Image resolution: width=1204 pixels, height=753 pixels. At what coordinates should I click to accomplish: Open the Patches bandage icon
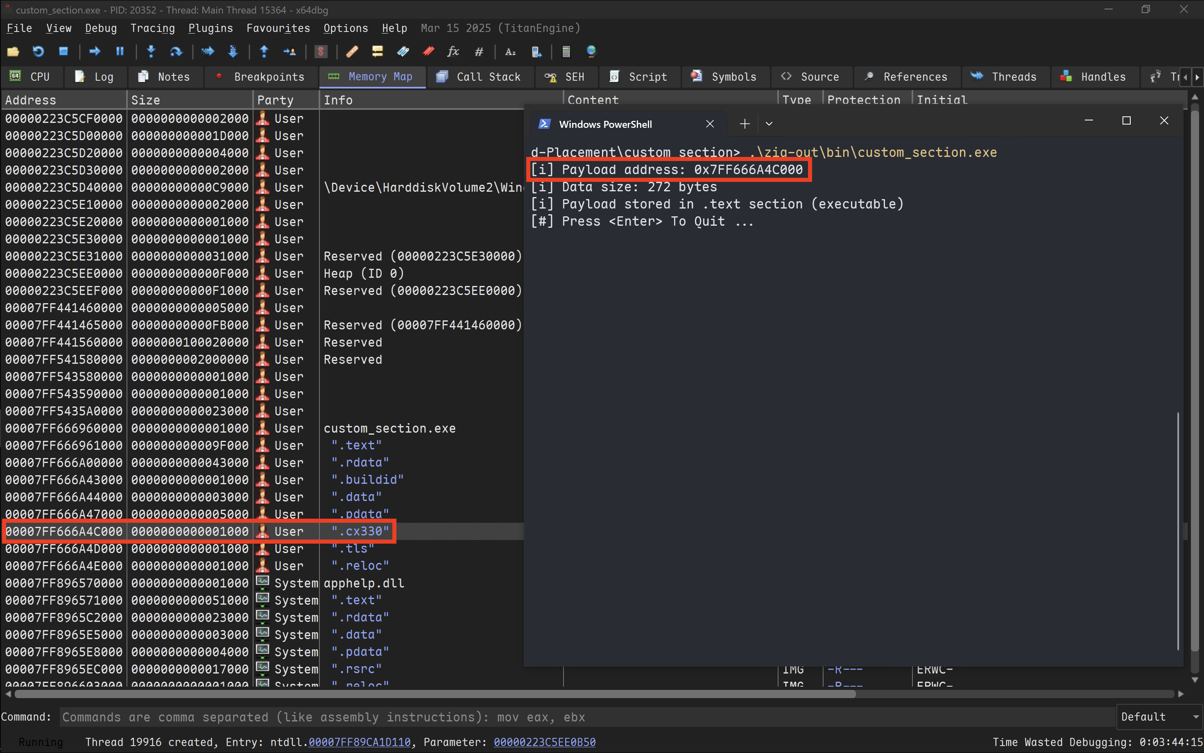pyautogui.click(x=352, y=51)
